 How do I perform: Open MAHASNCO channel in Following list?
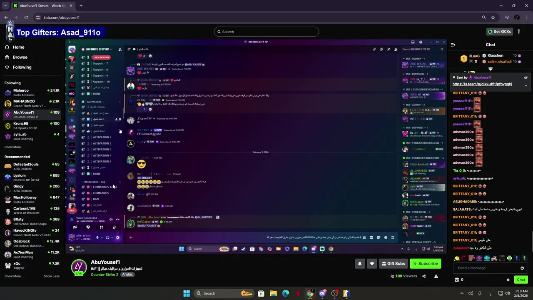(32, 103)
